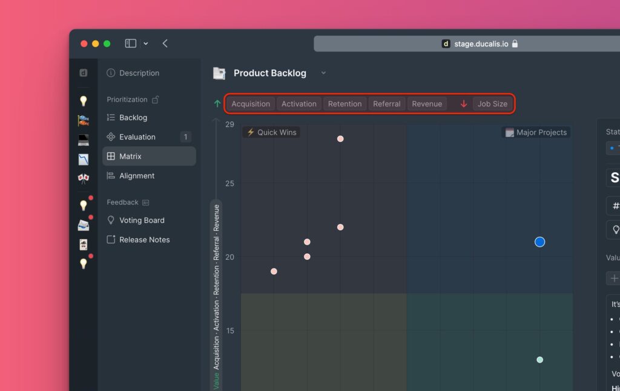Select the blue highlighted issue dot
Viewport: 620px width, 391px height.
click(x=539, y=242)
